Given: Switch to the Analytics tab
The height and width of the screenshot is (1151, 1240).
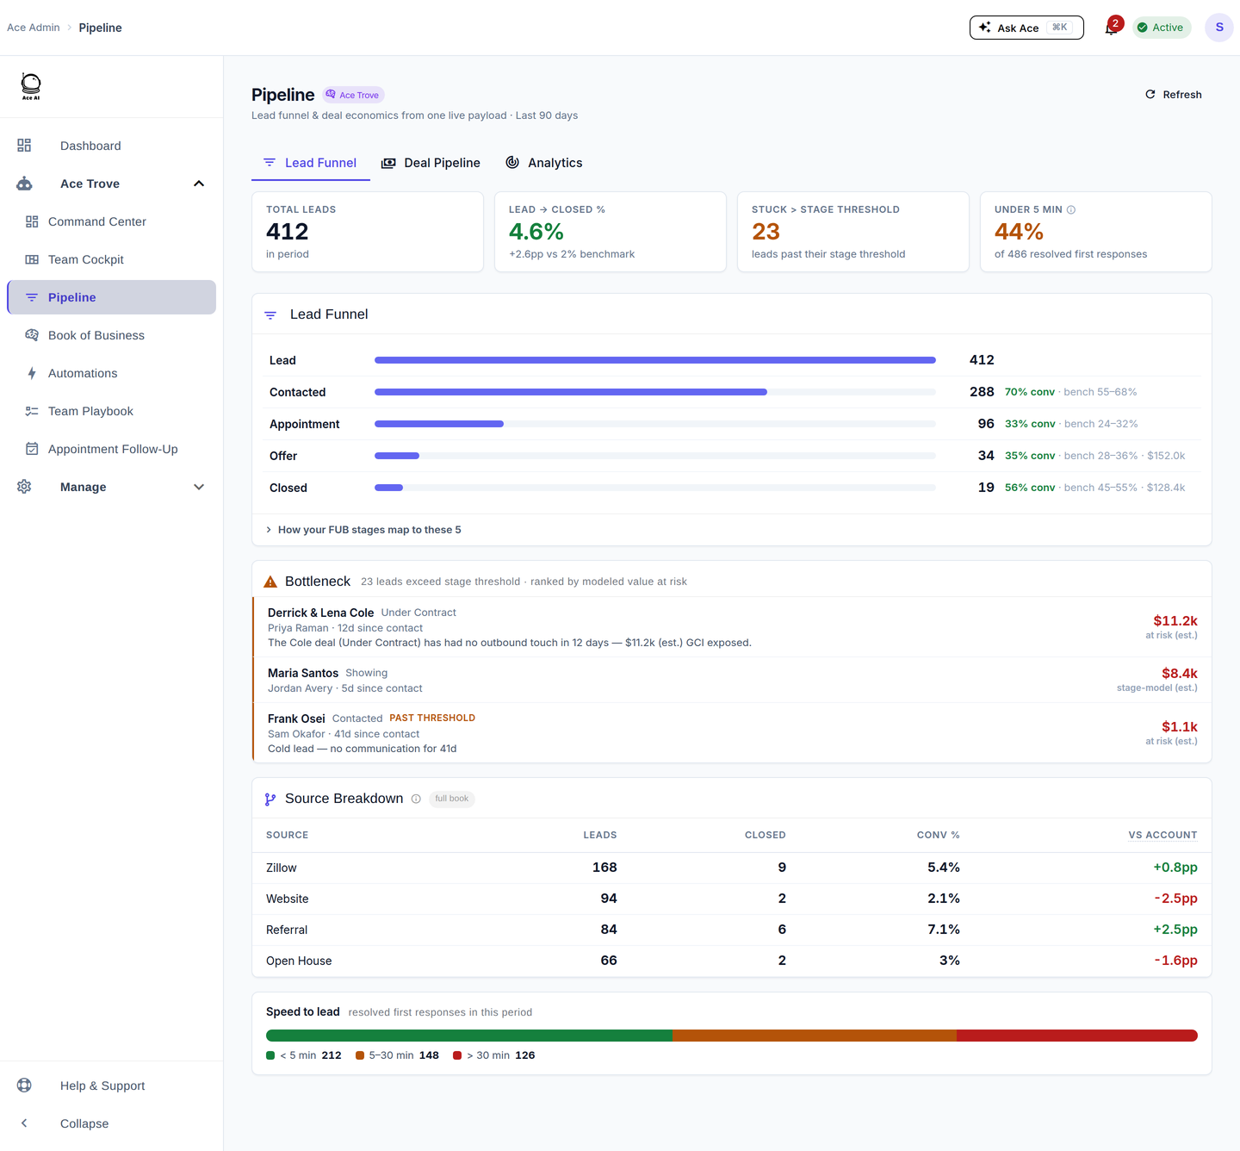Looking at the screenshot, I should coord(544,163).
